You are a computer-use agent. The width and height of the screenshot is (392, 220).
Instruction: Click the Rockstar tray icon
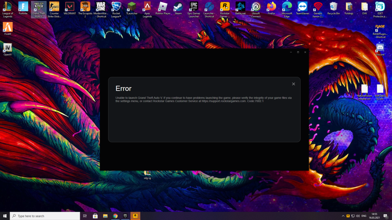348,216
